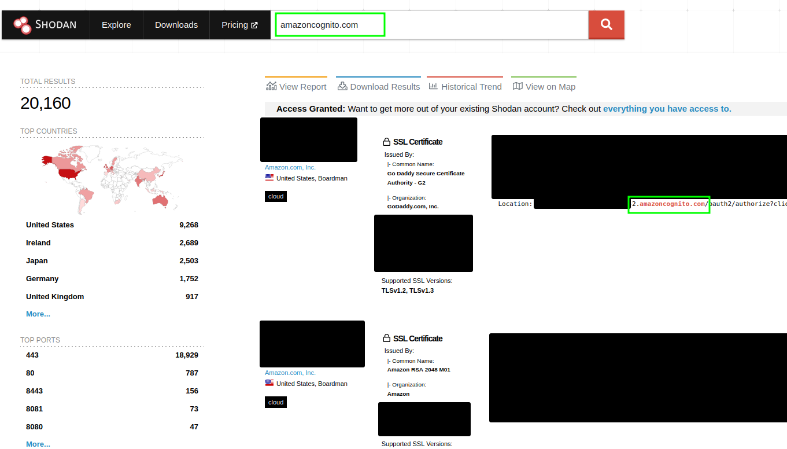Click the View on Map icon
The height and width of the screenshot is (449, 787).
pyautogui.click(x=517, y=85)
